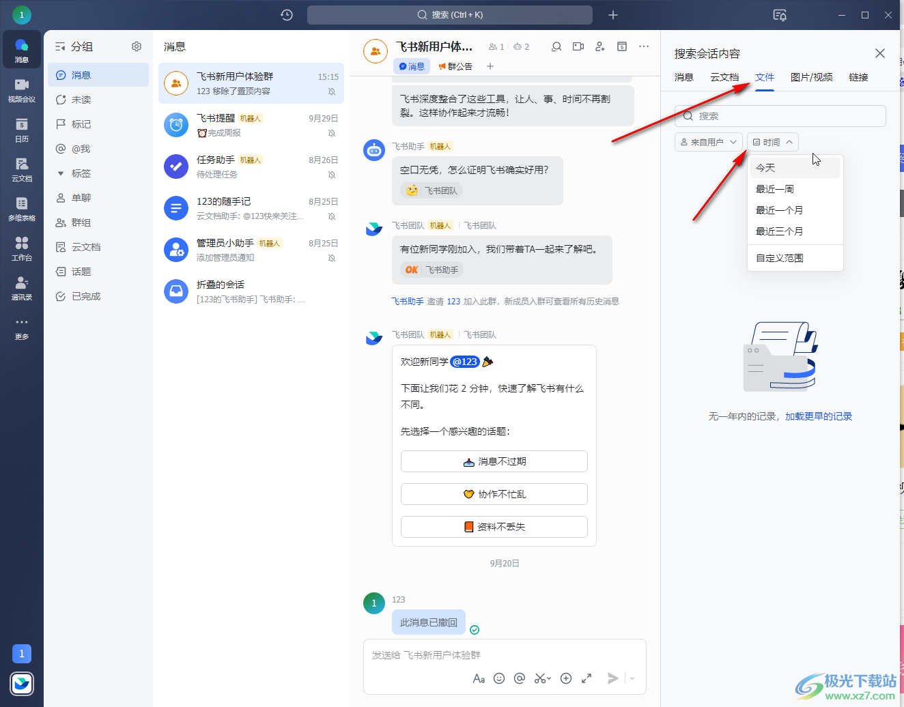Select 已完成 in the group list
The image size is (904, 707).
pos(98,296)
